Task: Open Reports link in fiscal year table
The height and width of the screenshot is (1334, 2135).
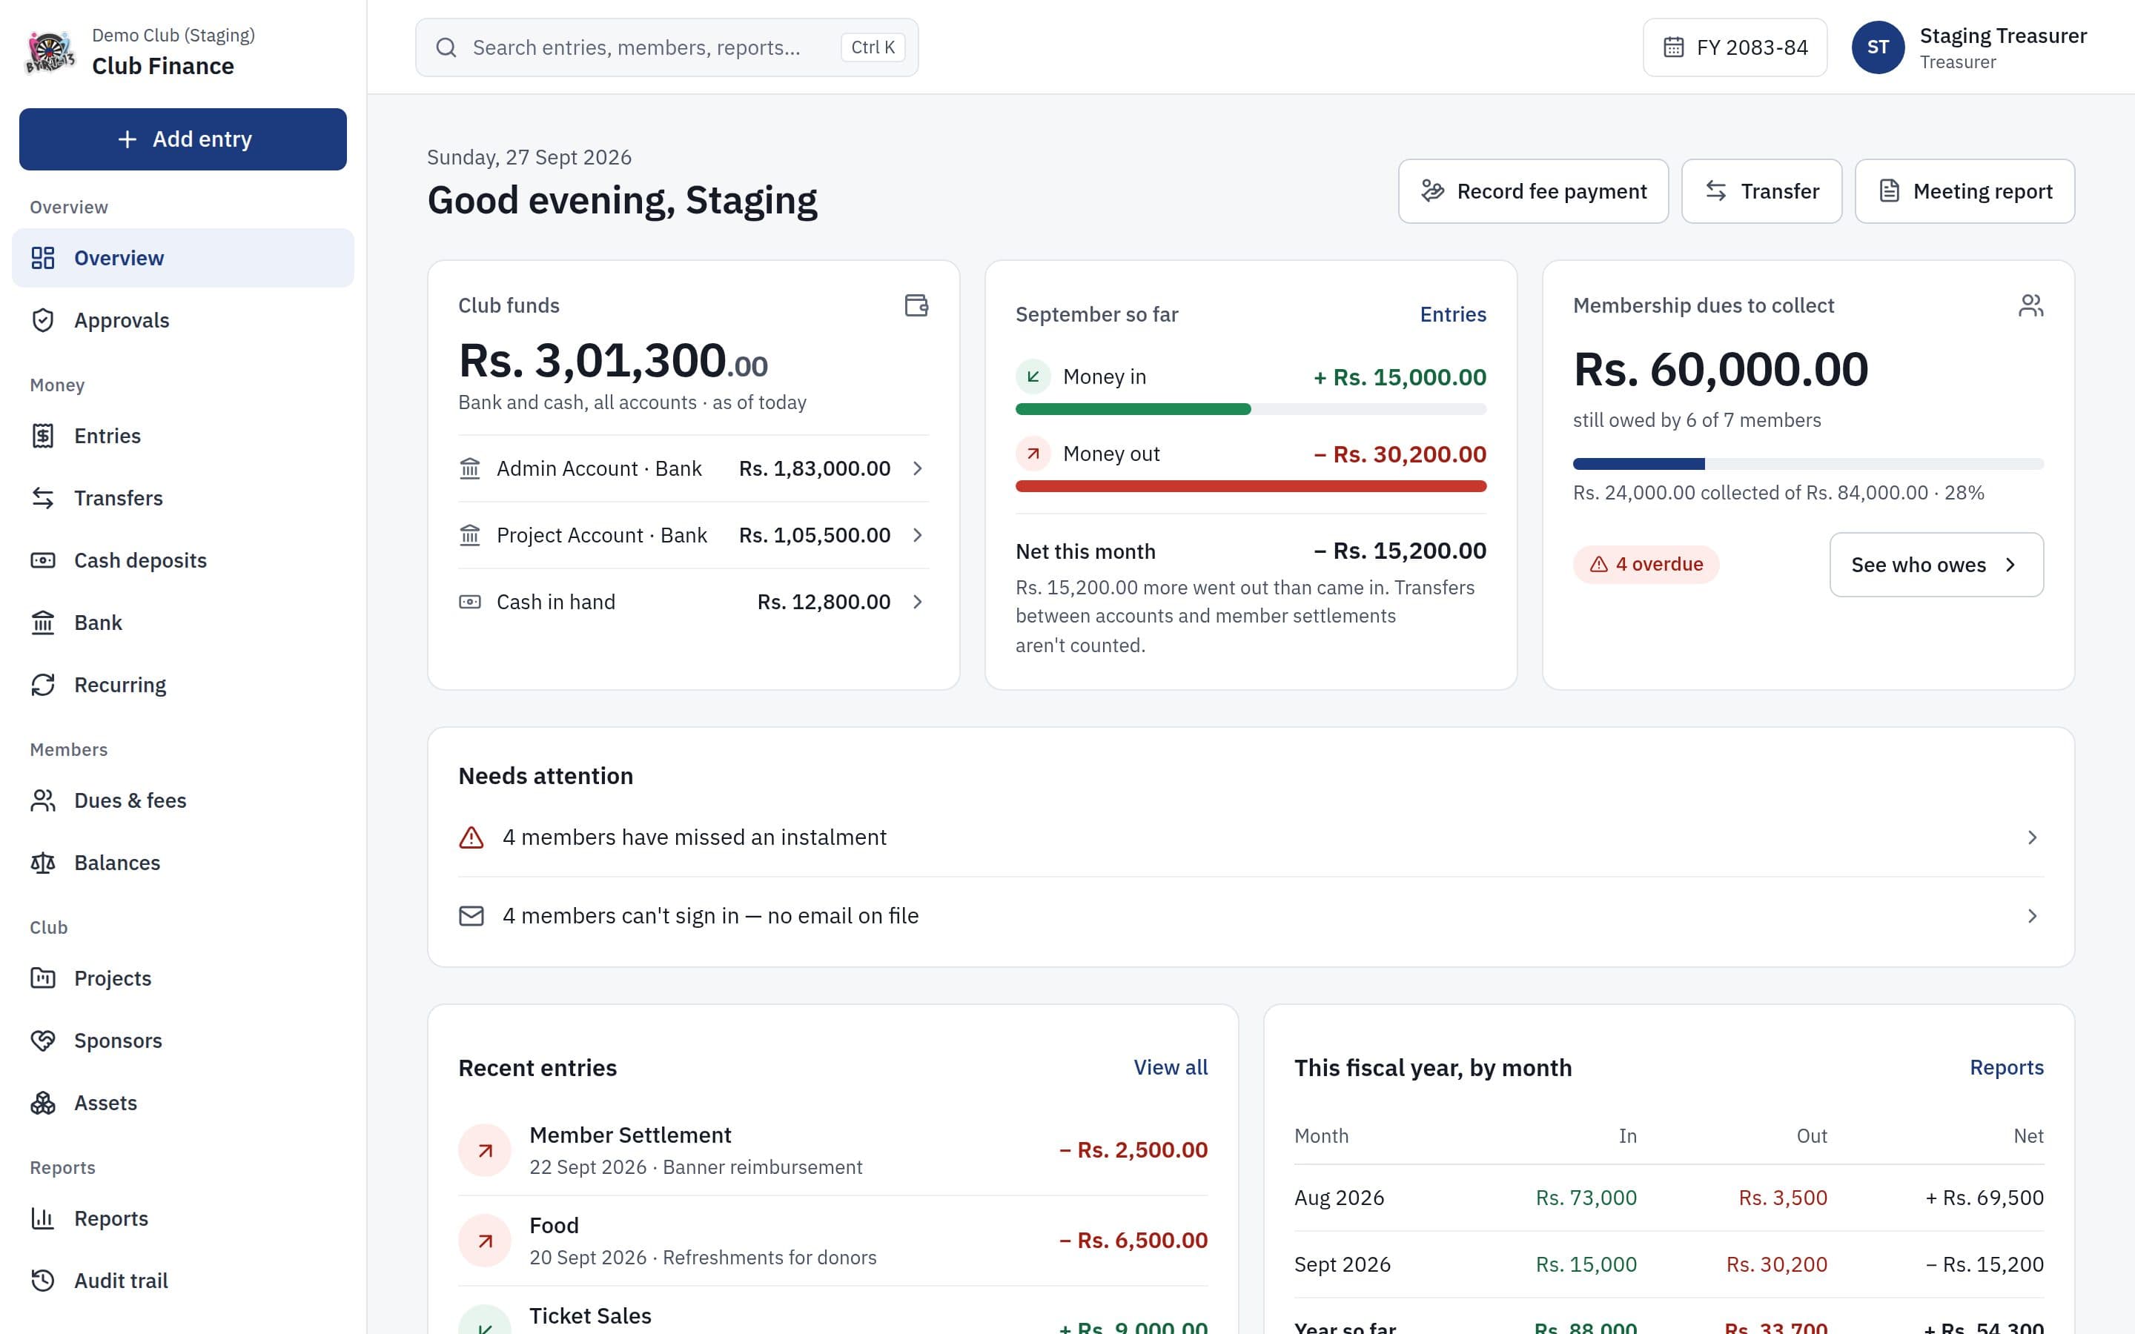Action: [x=2006, y=1067]
